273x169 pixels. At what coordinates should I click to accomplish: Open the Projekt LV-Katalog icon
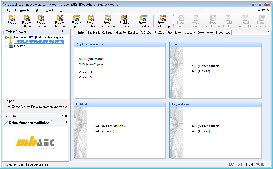pos(163,21)
